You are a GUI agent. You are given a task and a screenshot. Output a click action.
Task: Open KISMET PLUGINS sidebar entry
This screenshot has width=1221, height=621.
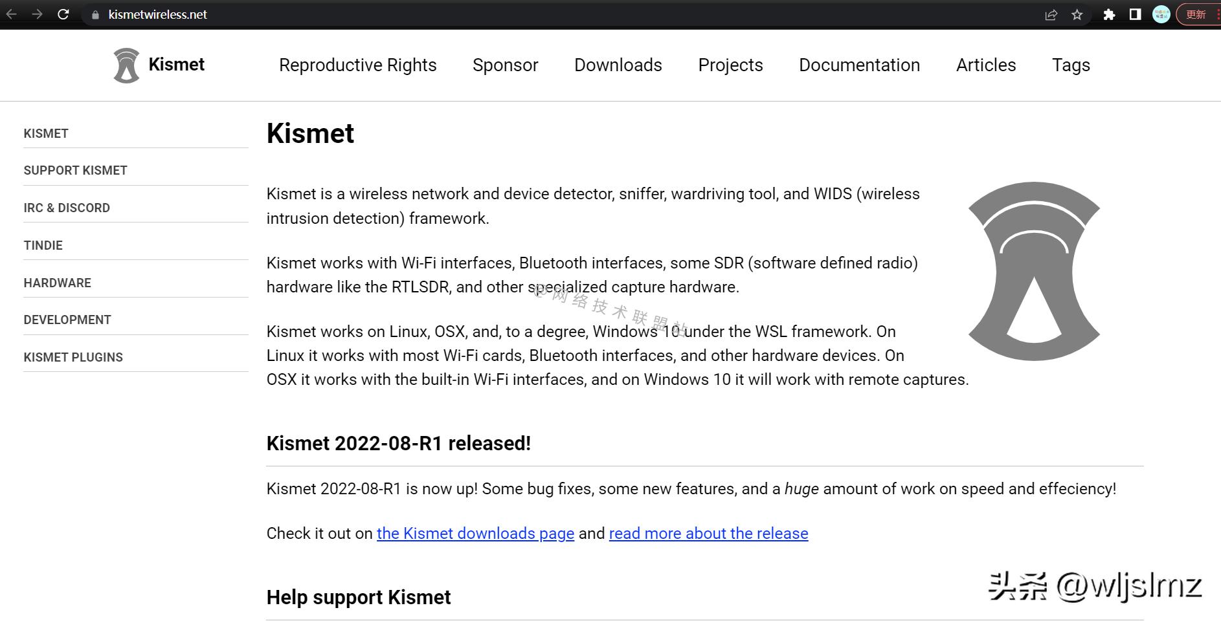point(73,357)
